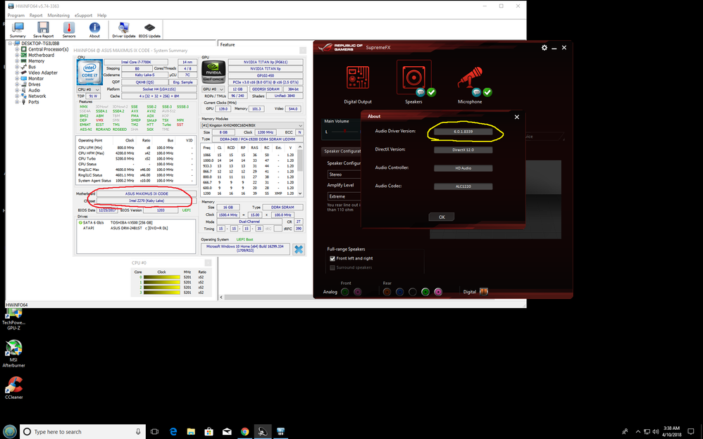
Task: Click the orange Rear analog jack
Action: click(x=387, y=292)
